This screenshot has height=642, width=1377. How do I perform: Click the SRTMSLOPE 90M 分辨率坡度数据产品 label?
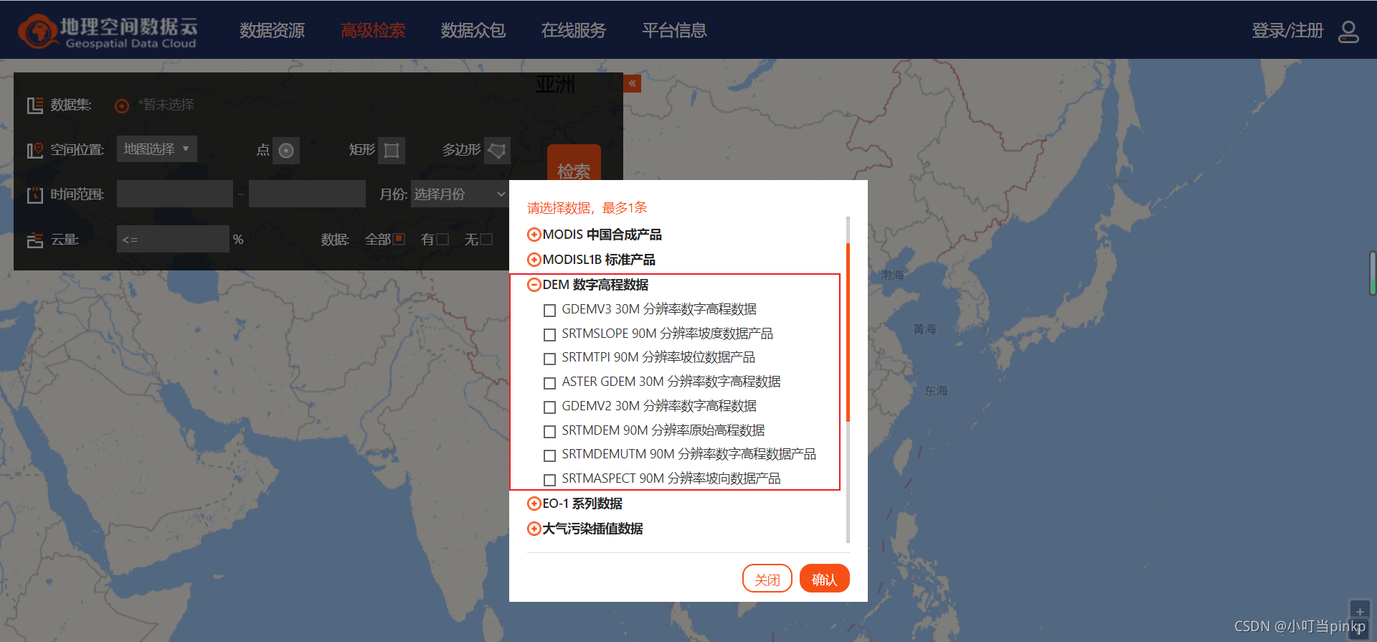[x=667, y=334]
